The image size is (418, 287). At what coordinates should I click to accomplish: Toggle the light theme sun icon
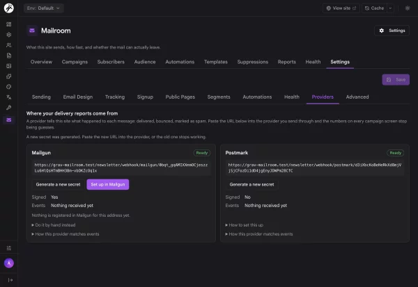pos(408,8)
